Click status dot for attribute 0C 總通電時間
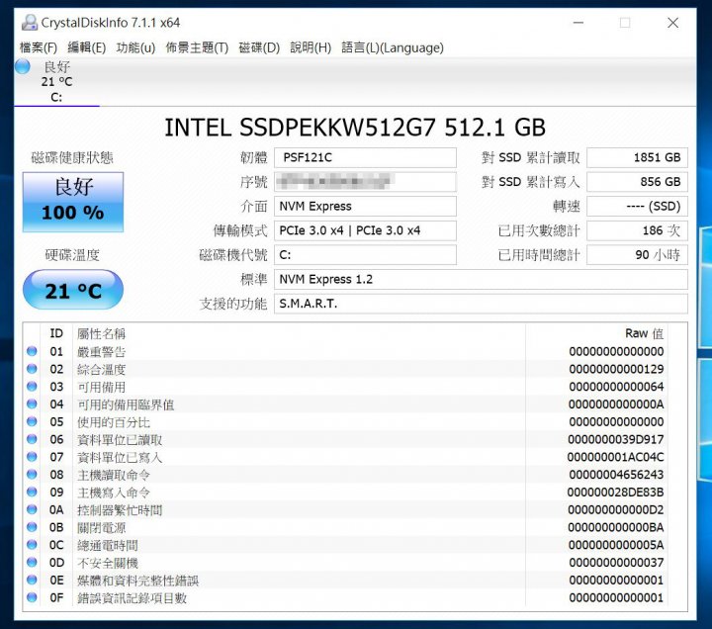The height and width of the screenshot is (629, 712). point(32,545)
